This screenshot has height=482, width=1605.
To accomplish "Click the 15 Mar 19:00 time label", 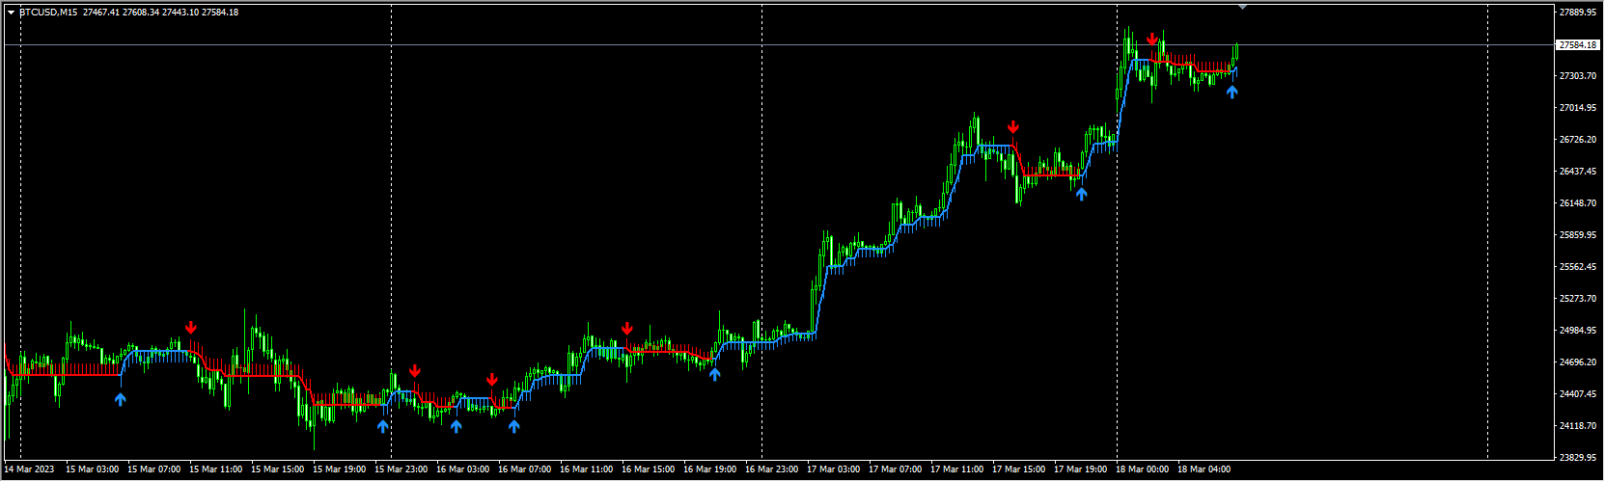I will click(340, 469).
